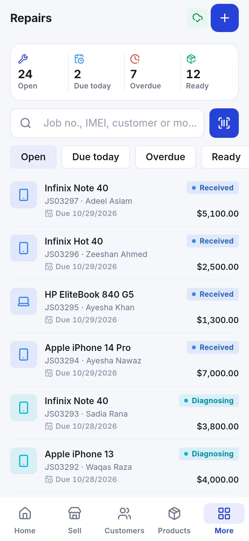Click the search magnifier icon
Image resolution: width=249 pixels, height=541 pixels.
26,123
